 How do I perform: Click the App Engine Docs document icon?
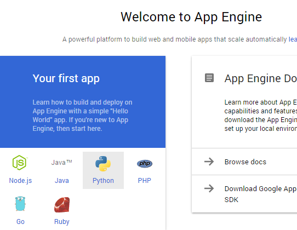tap(209, 78)
